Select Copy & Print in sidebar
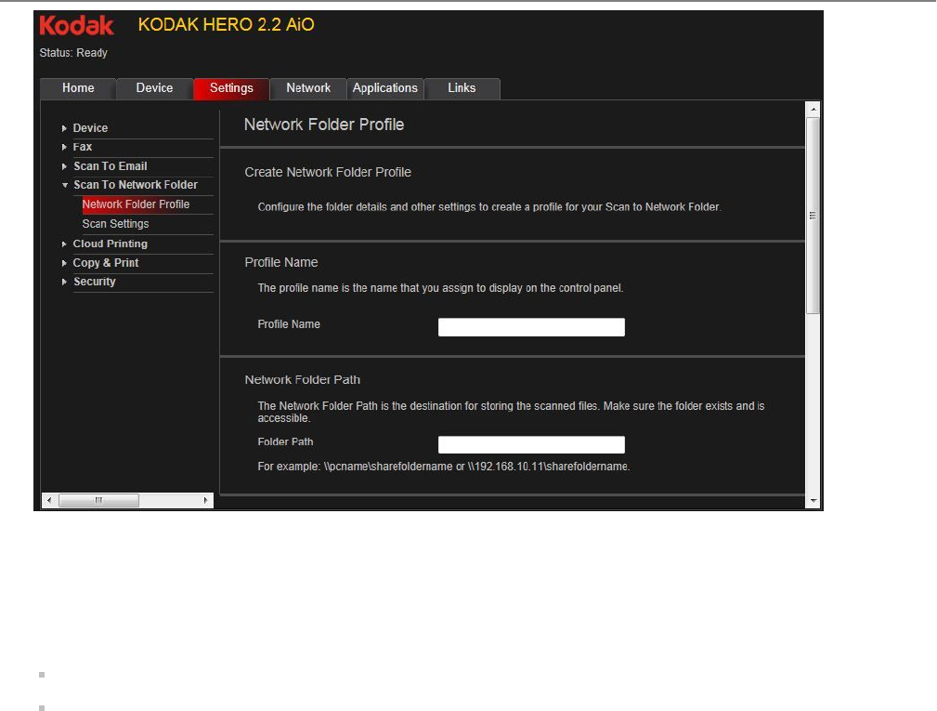Viewport: 937px width, 711px height. (x=106, y=262)
